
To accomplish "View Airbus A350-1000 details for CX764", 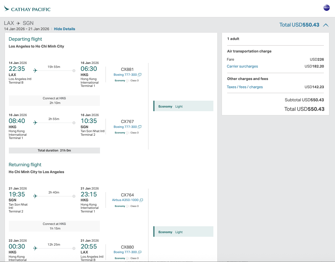I will click(125, 200).
